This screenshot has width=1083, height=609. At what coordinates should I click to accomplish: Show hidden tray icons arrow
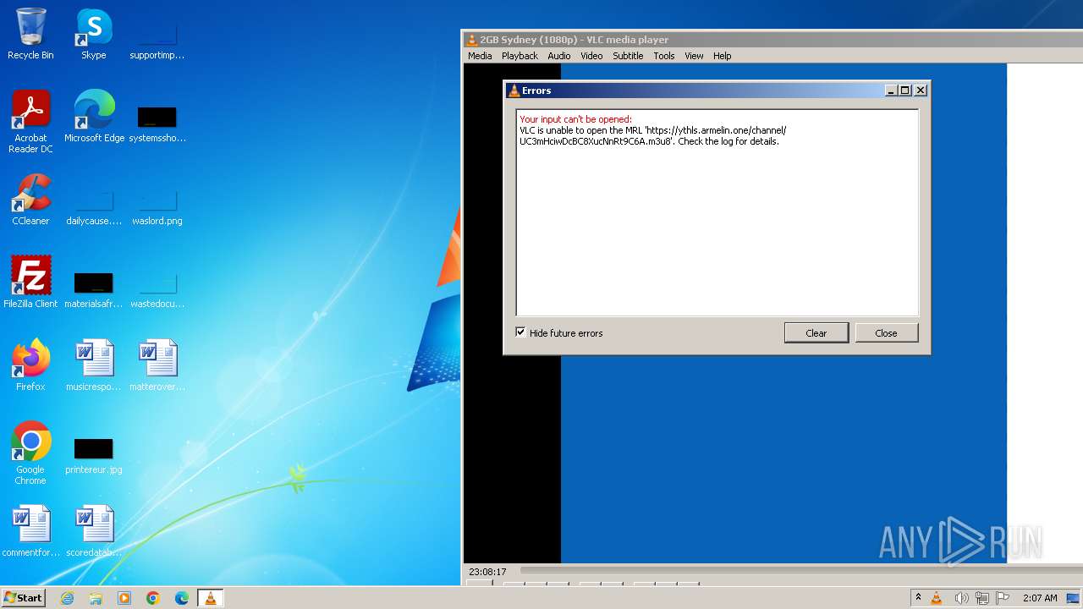918,598
